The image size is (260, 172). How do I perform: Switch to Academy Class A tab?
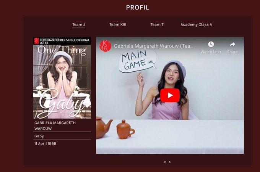click(x=196, y=25)
